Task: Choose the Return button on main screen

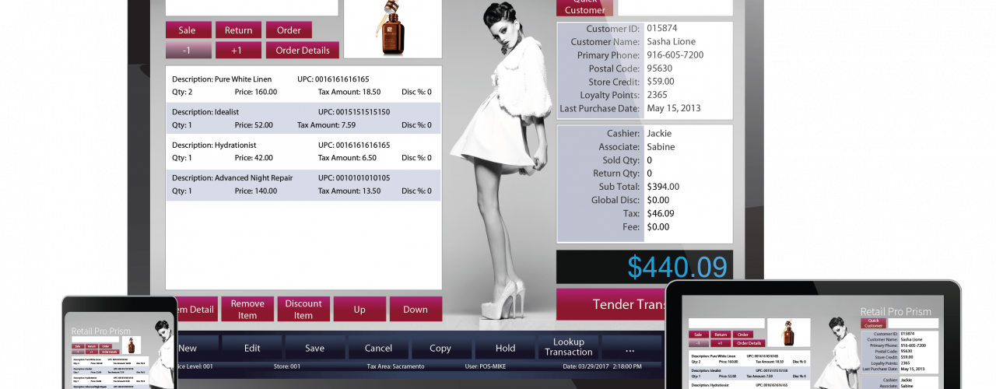Action: click(239, 30)
